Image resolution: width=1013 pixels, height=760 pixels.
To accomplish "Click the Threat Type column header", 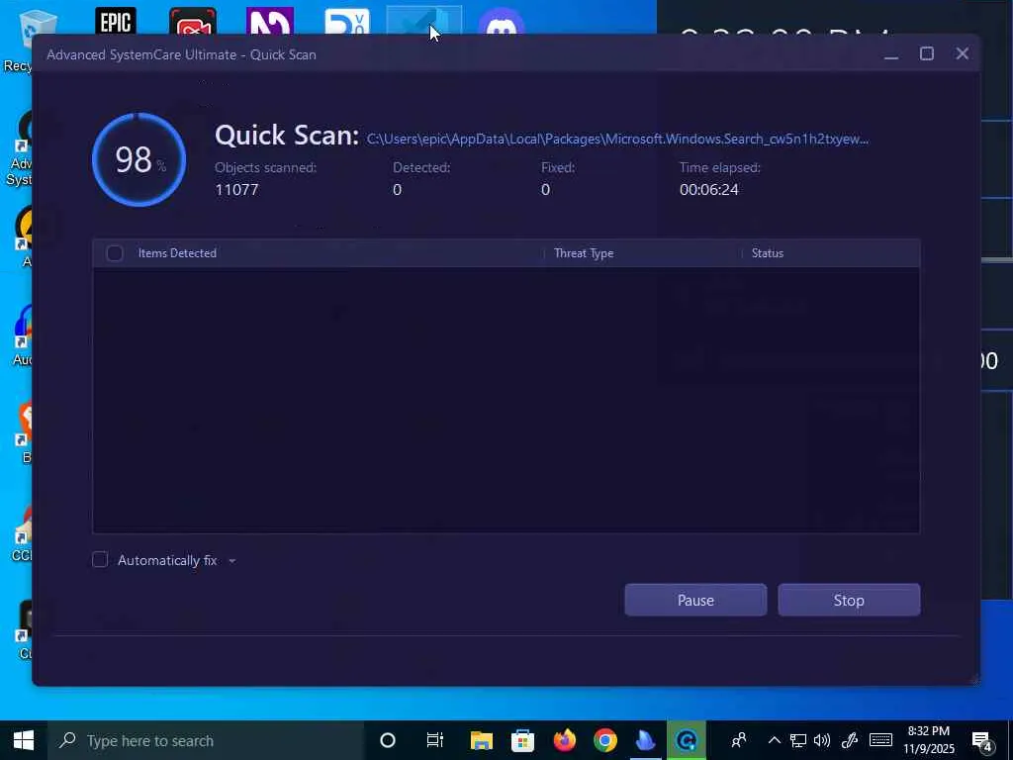I will (x=584, y=253).
